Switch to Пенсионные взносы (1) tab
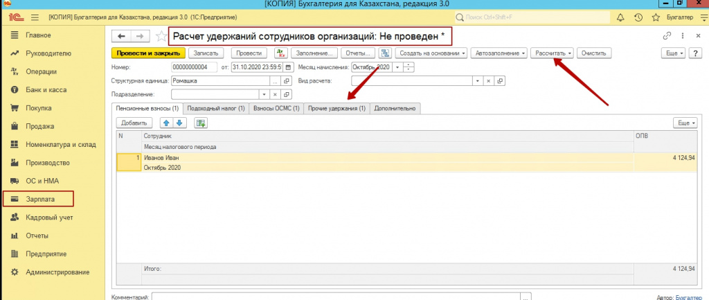 (147, 109)
